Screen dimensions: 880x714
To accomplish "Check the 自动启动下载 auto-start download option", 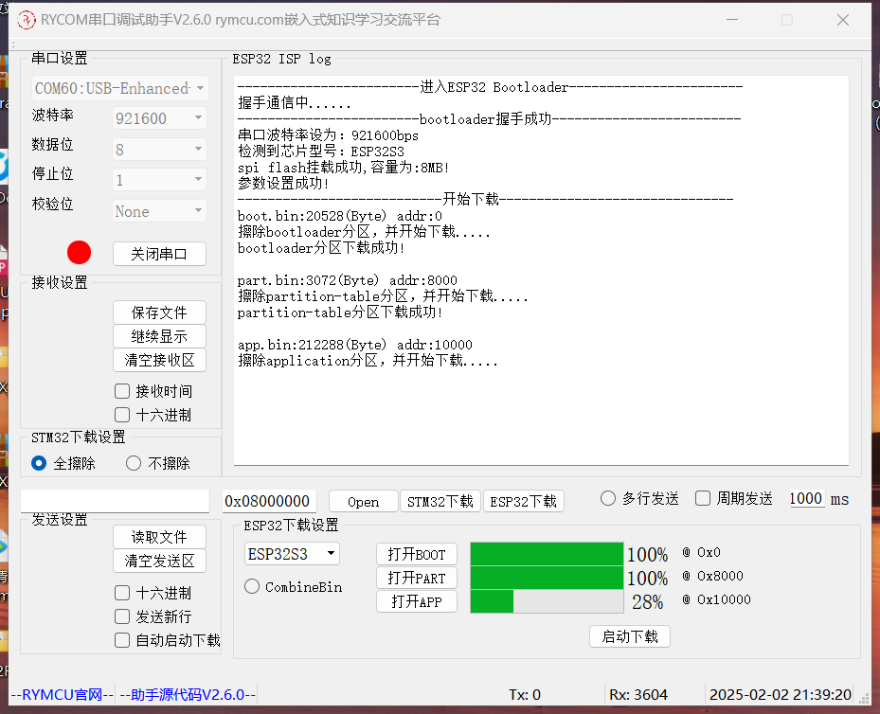I will click(x=122, y=640).
